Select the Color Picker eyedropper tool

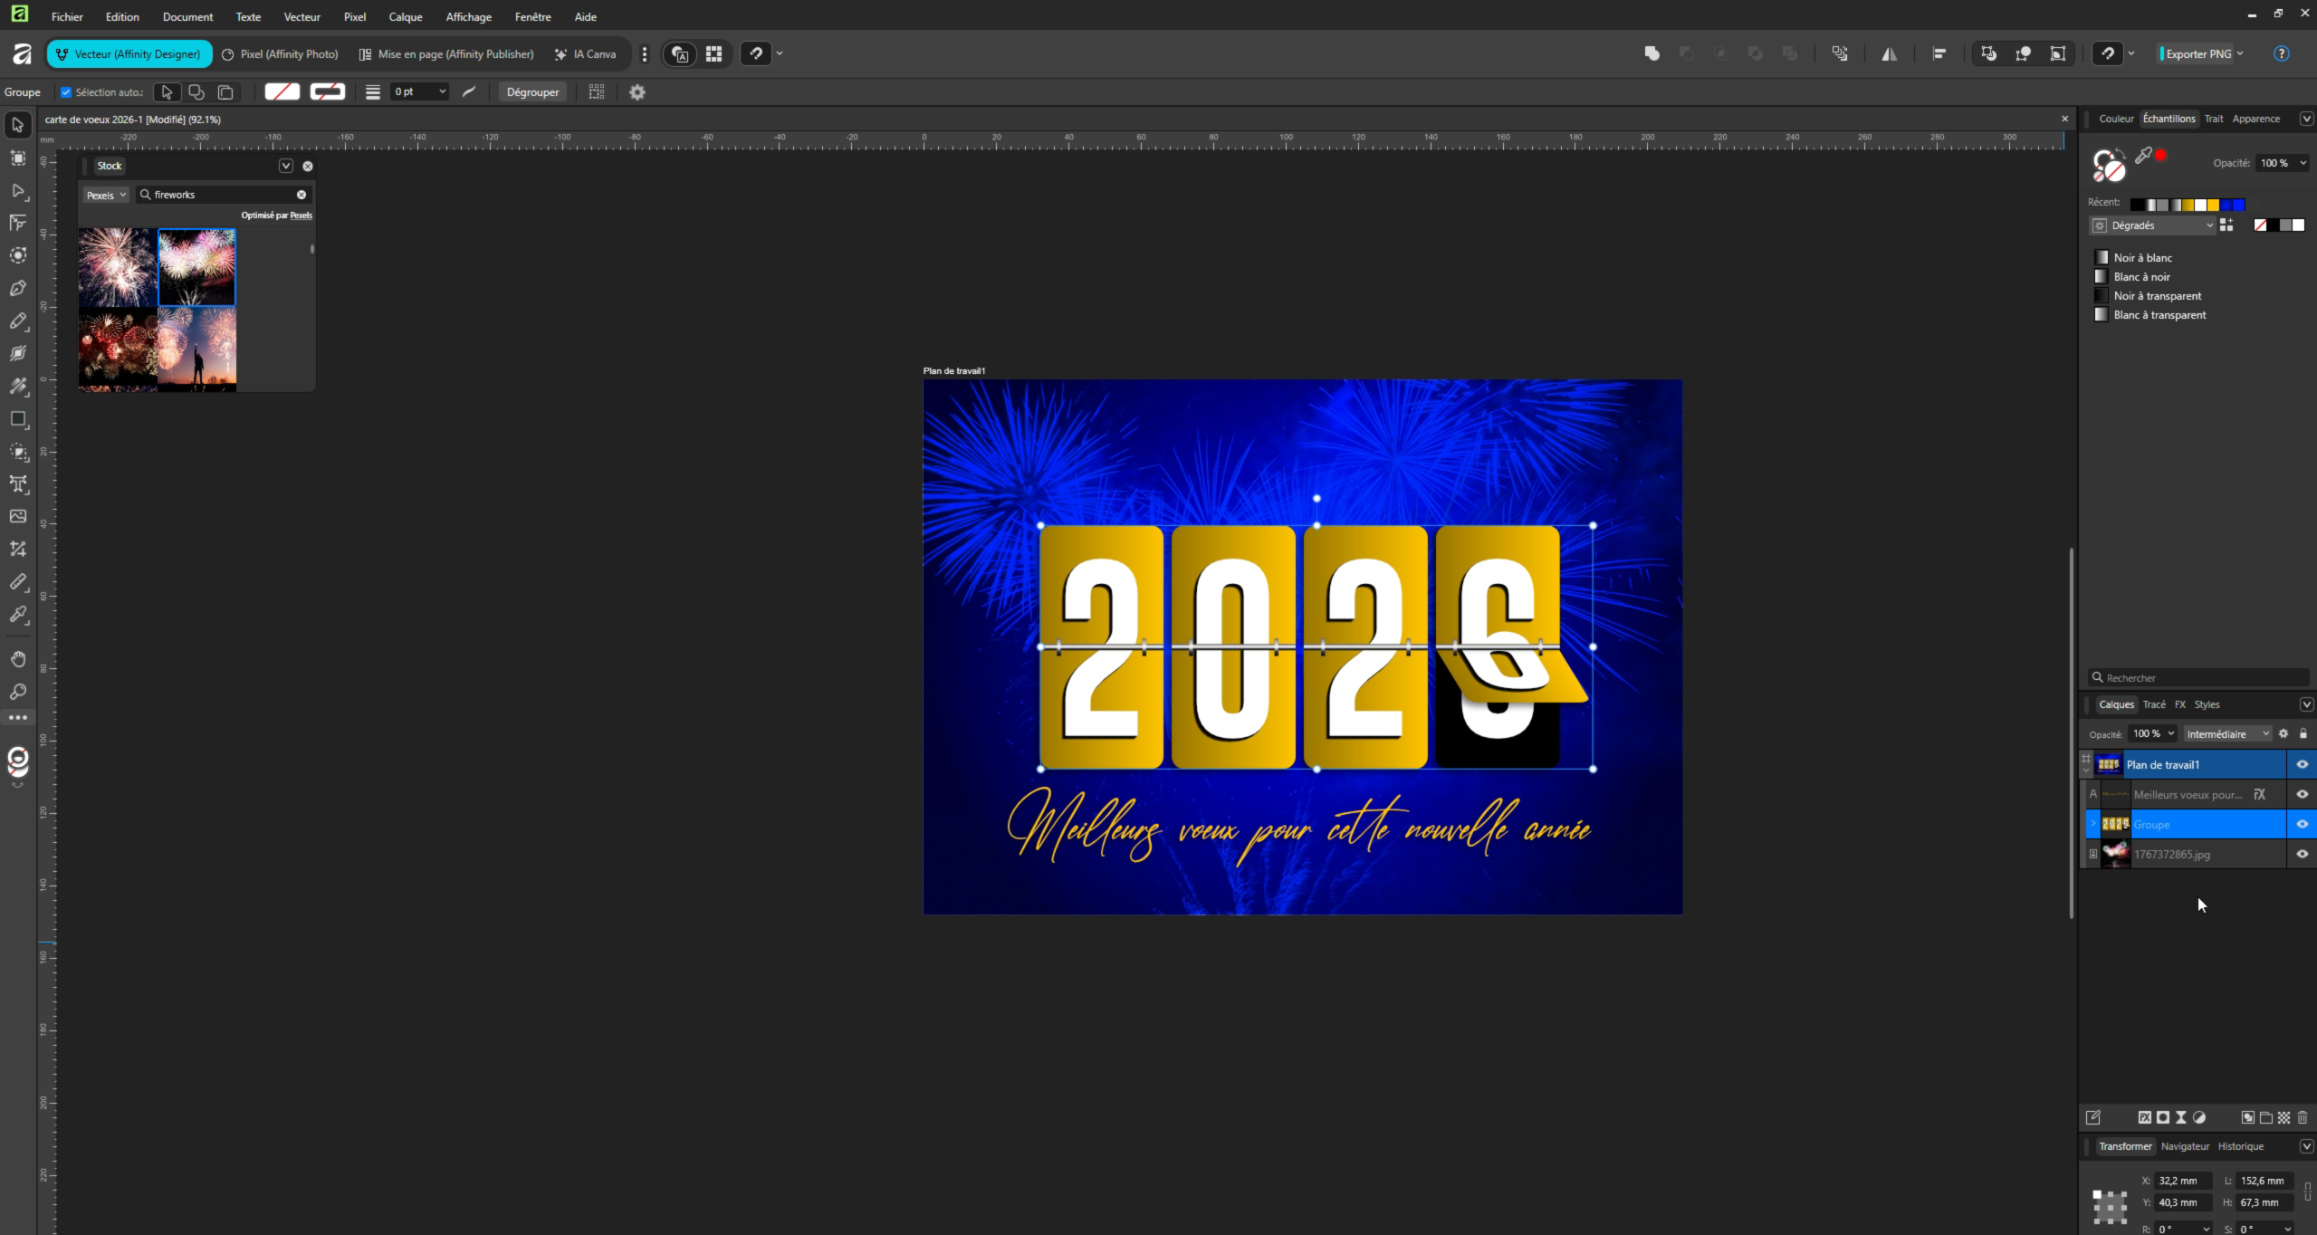(17, 615)
